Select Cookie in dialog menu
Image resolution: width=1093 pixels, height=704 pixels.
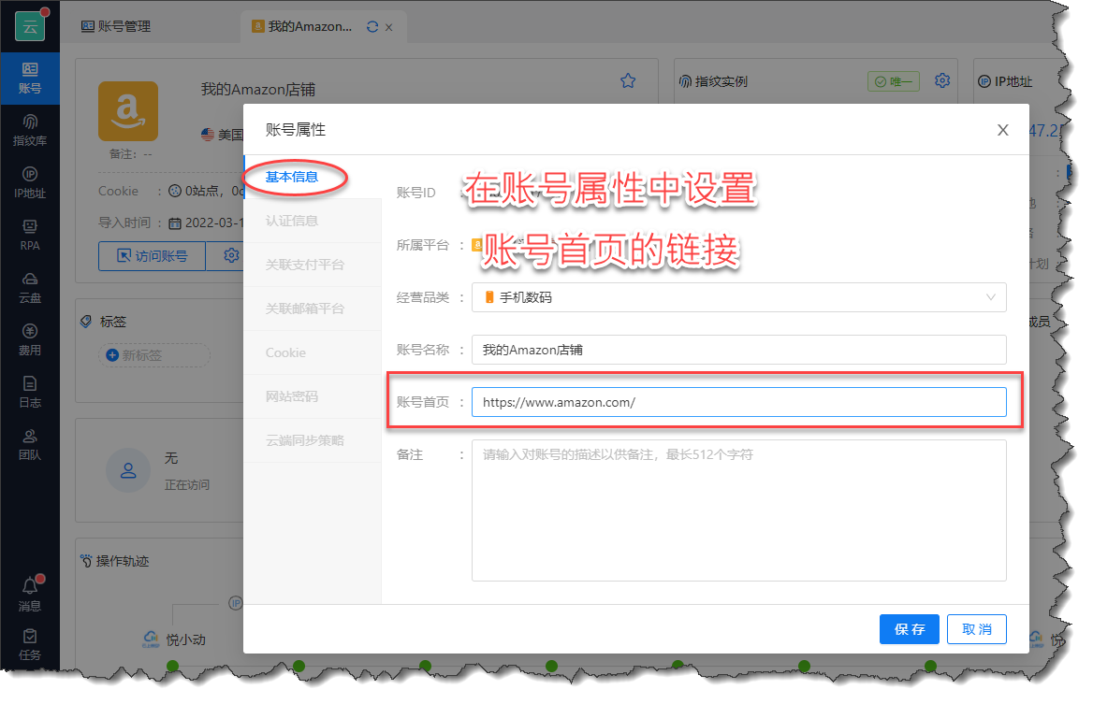[x=312, y=352]
